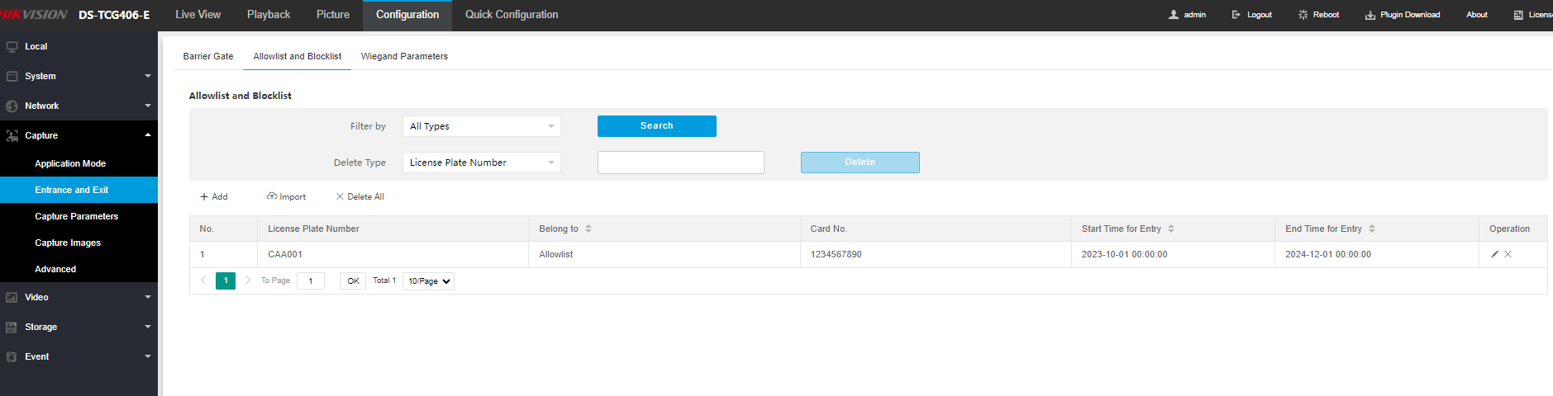Open the Delete Type dropdown
This screenshot has height=396, width=1553.
point(481,163)
